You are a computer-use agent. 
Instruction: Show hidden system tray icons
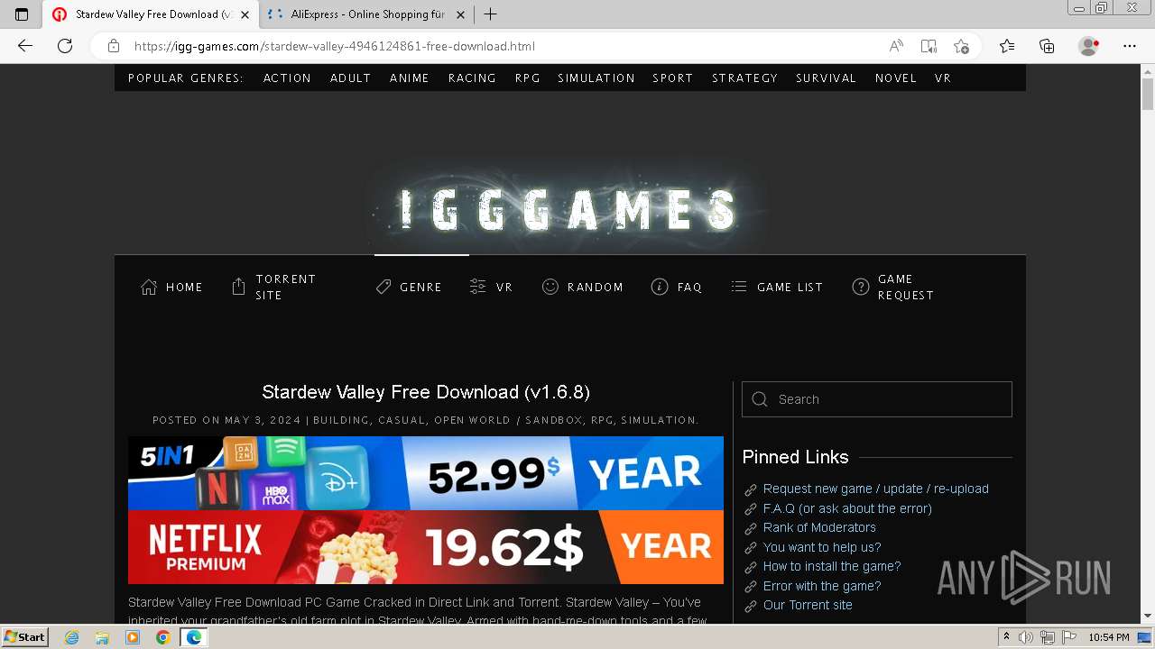click(x=1006, y=637)
